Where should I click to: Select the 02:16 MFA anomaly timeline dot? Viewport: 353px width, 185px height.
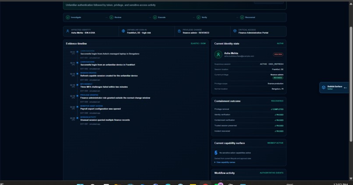pos(77,85)
